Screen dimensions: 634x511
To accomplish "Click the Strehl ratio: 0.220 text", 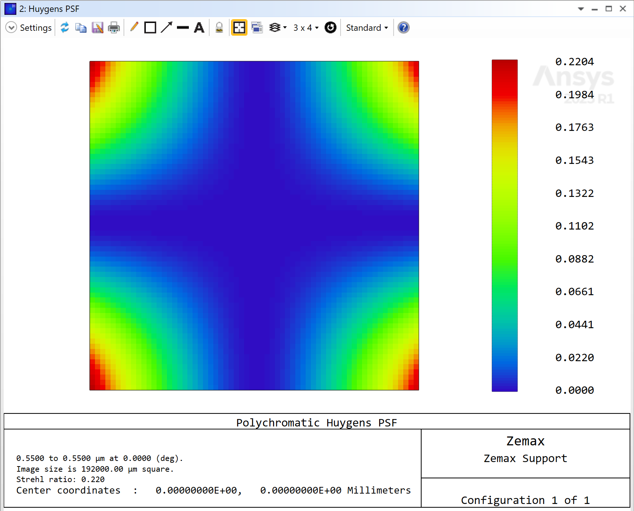I will [60, 479].
